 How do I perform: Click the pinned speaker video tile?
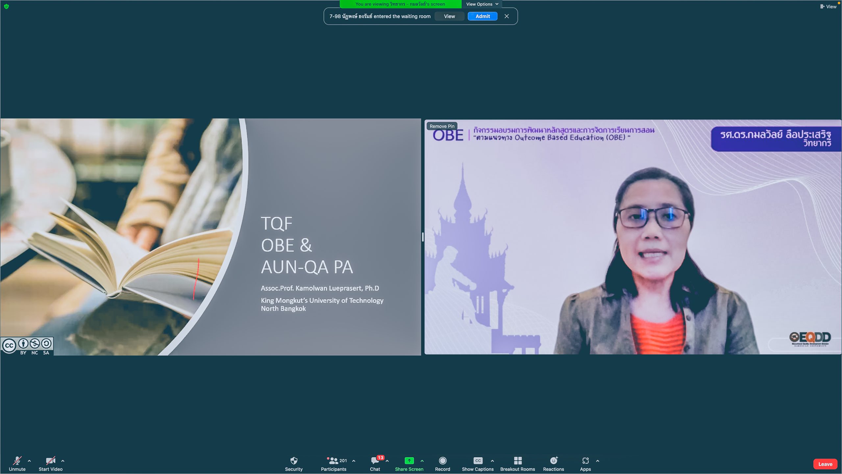(x=633, y=237)
